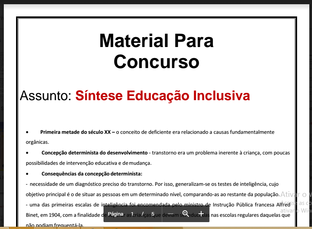This screenshot has width=312, height=229.
Task: Click the 'Página' label in toolbar
Action: pyautogui.click(x=116, y=214)
